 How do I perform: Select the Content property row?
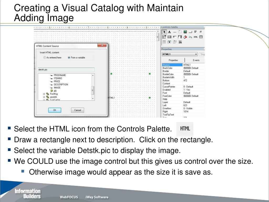pos(183,83)
